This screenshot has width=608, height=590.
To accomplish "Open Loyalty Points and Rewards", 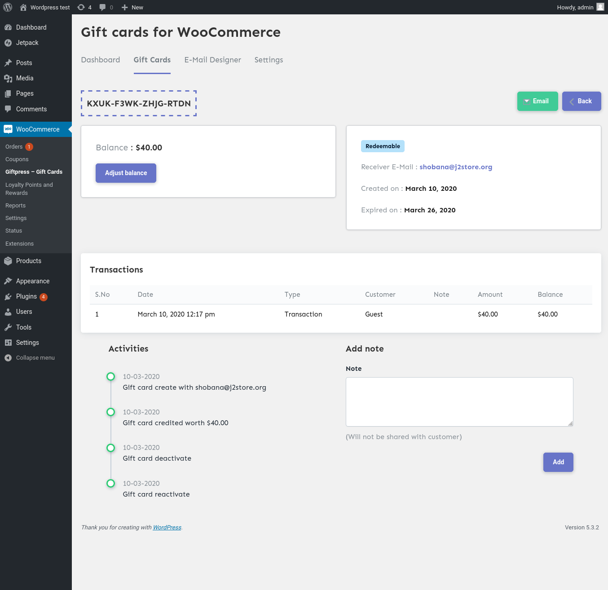I will [29, 189].
